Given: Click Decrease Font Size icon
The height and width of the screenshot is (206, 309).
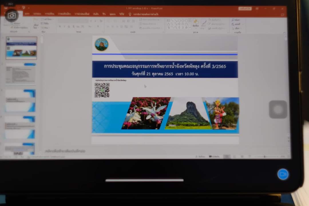Looking at the screenshot, I should click(x=95, y=21).
